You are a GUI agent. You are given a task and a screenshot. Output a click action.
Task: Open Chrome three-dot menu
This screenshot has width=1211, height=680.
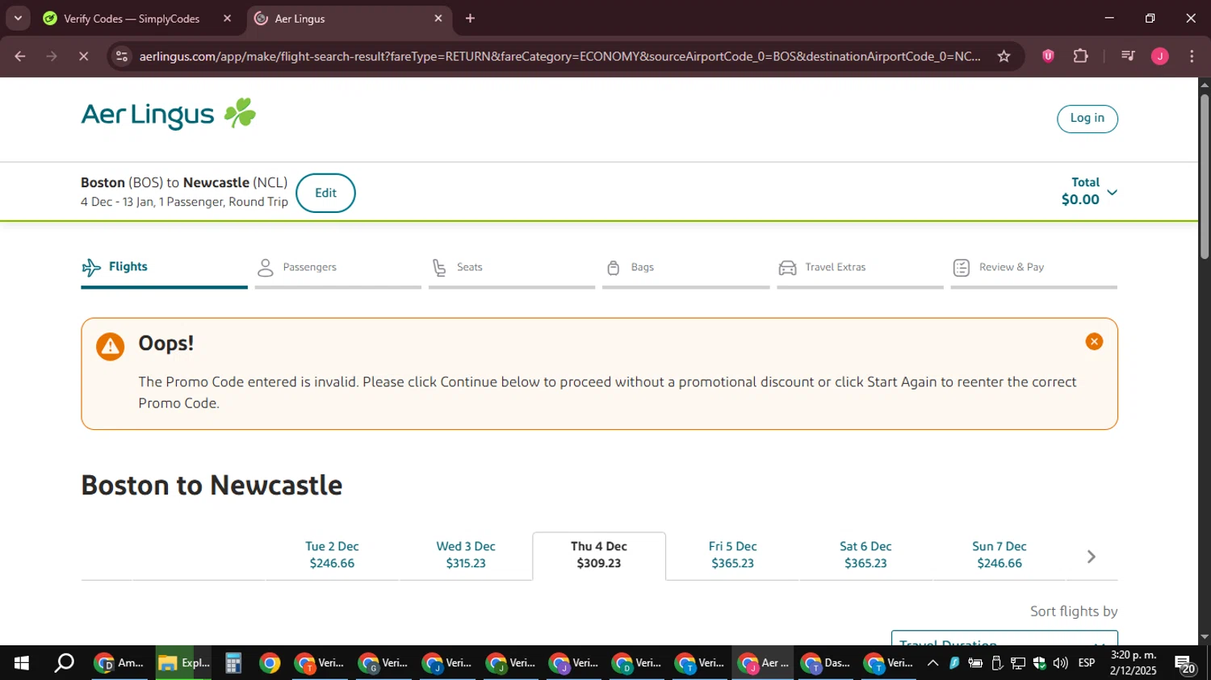click(x=1192, y=56)
